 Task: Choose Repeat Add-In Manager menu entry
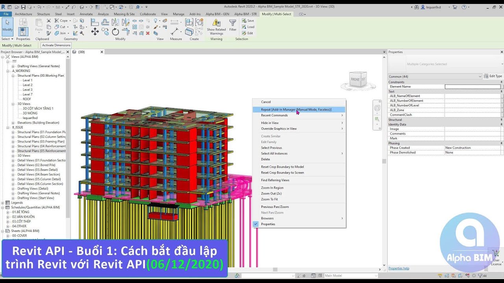click(299, 109)
